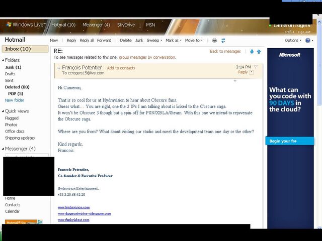Viewport: 322px width, 241px height.
Task: Flag this message with flag icon
Action: (x=256, y=67)
